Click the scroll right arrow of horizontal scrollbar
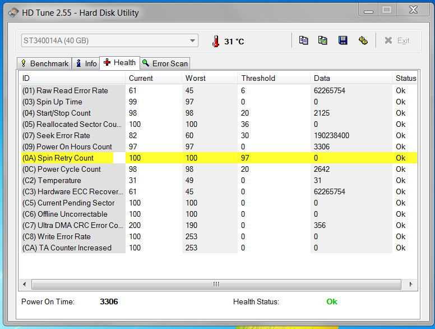 pos(411,284)
